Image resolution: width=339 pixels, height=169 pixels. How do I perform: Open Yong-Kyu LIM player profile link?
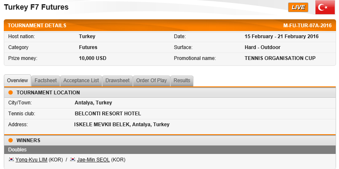(x=32, y=160)
